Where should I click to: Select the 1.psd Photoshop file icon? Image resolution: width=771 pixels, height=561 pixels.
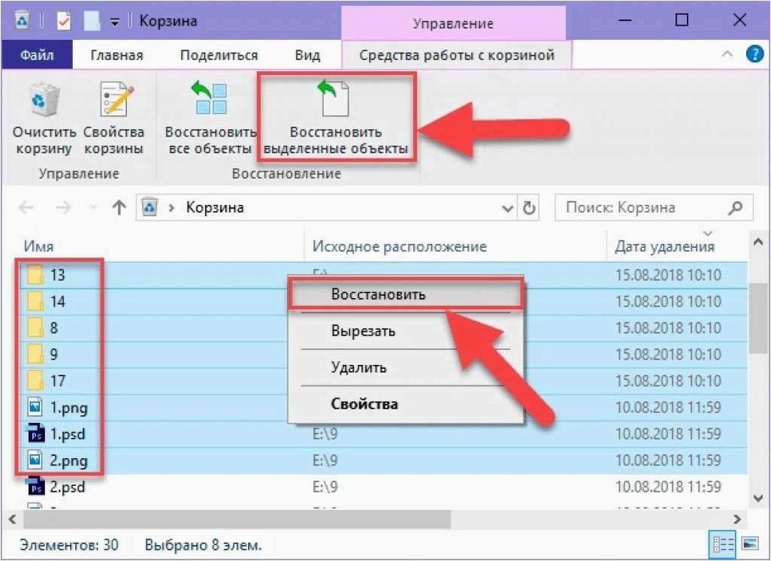pos(35,434)
